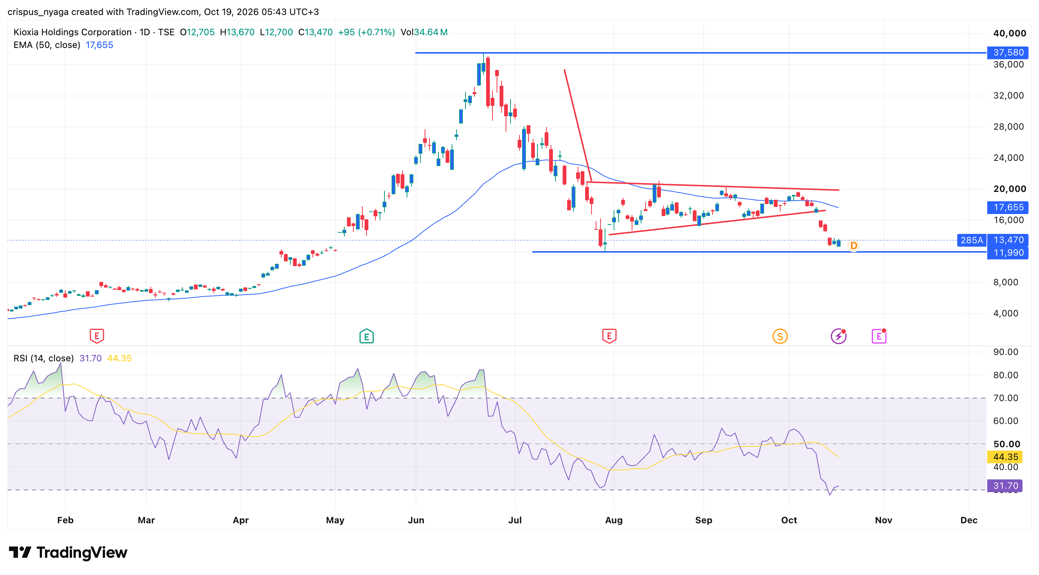Click the purple lightning bolt event icon

pos(839,336)
